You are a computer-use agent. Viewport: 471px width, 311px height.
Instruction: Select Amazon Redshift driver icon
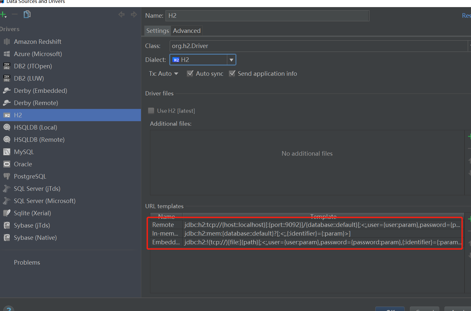[x=7, y=42]
